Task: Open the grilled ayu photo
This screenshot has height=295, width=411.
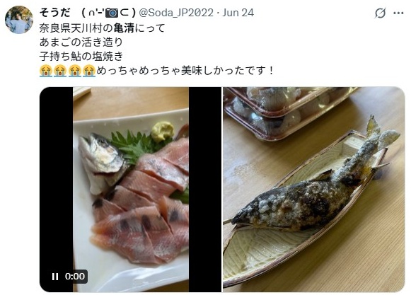Action: (x=314, y=190)
